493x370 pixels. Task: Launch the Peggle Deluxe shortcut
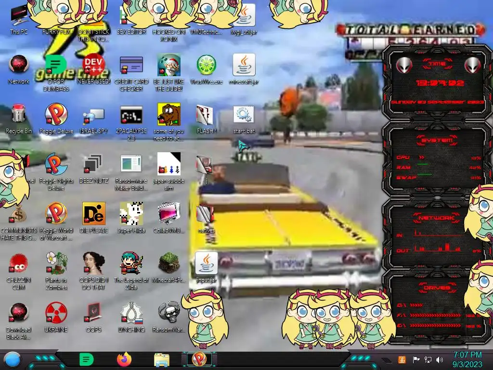coord(56,119)
